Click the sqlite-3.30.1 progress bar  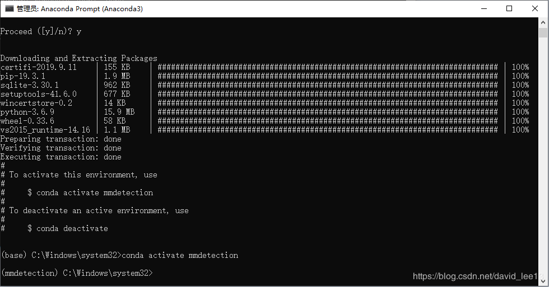pos(328,85)
